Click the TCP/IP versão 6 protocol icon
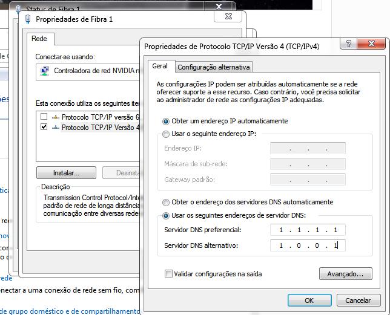 click(x=56, y=117)
